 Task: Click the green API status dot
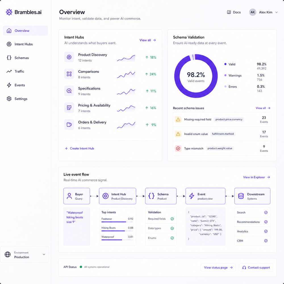(81, 267)
